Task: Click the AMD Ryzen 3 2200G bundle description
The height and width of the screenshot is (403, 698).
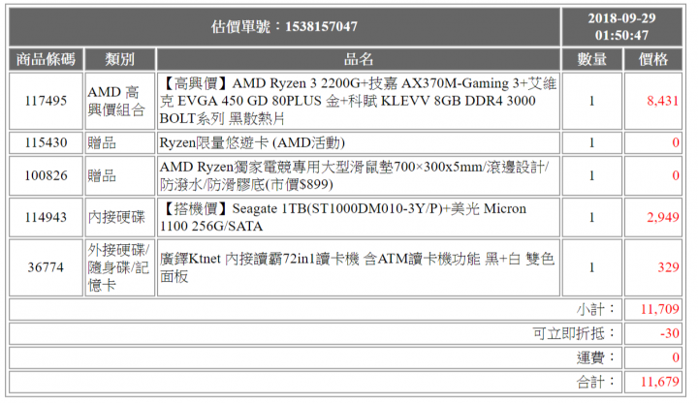Action: (x=359, y=101)
